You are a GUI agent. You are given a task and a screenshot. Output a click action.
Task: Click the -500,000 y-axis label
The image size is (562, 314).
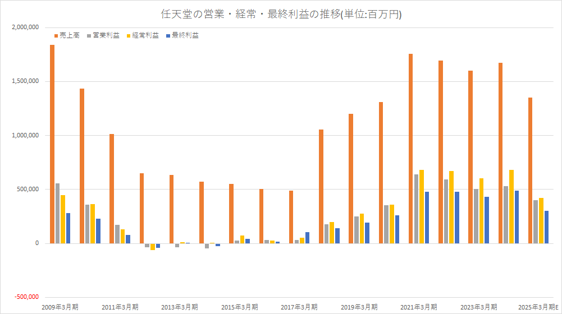(x=26, y=297)
